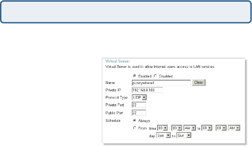Click the Private Port label
The image size is (252, 147).
point(115,105)
